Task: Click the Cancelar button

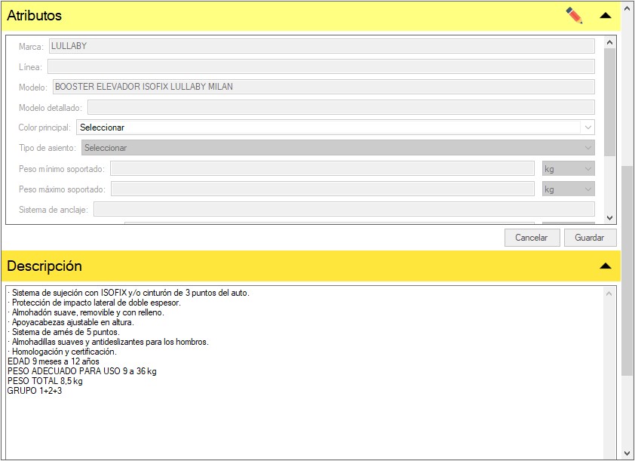Action: coord(532,238)
